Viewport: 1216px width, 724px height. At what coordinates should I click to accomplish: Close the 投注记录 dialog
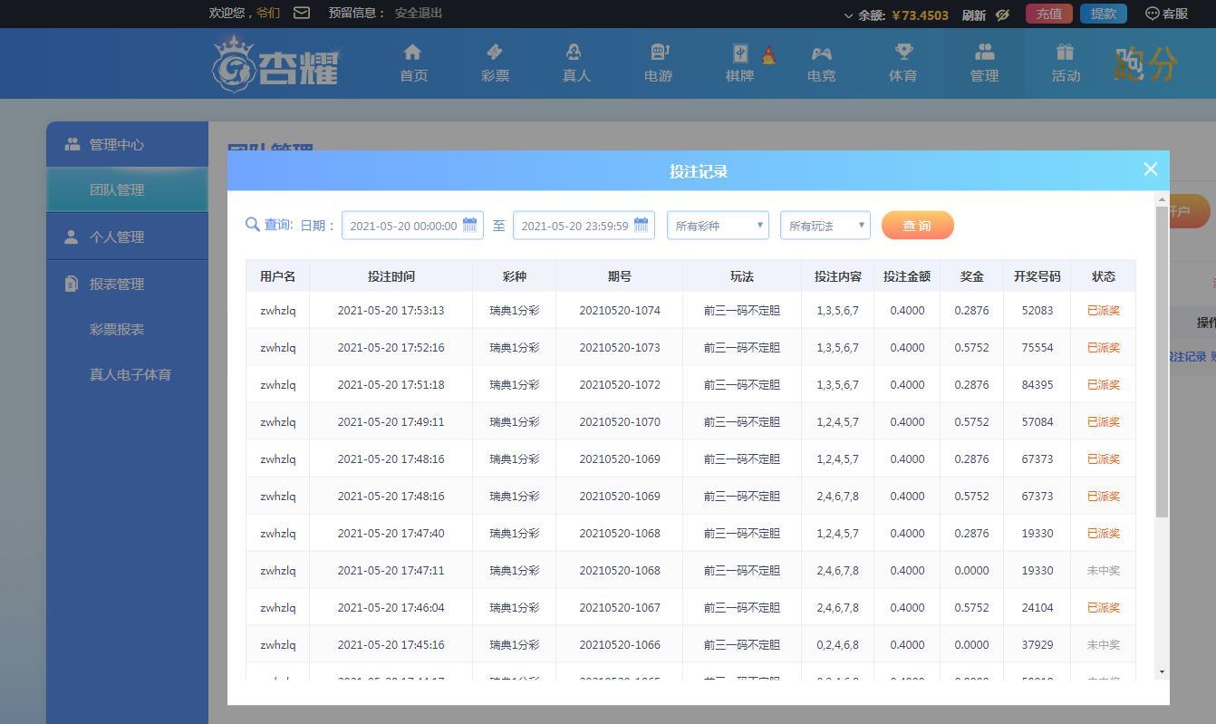coord(1151,169)
